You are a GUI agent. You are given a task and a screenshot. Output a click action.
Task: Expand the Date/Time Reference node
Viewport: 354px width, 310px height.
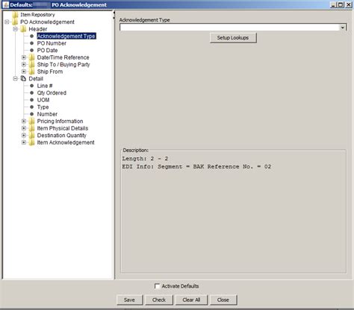[x=24, y=57]
